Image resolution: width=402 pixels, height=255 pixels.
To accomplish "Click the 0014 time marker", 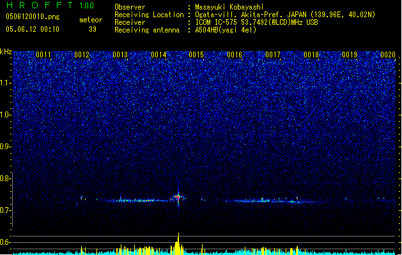I will click(158, 55).
